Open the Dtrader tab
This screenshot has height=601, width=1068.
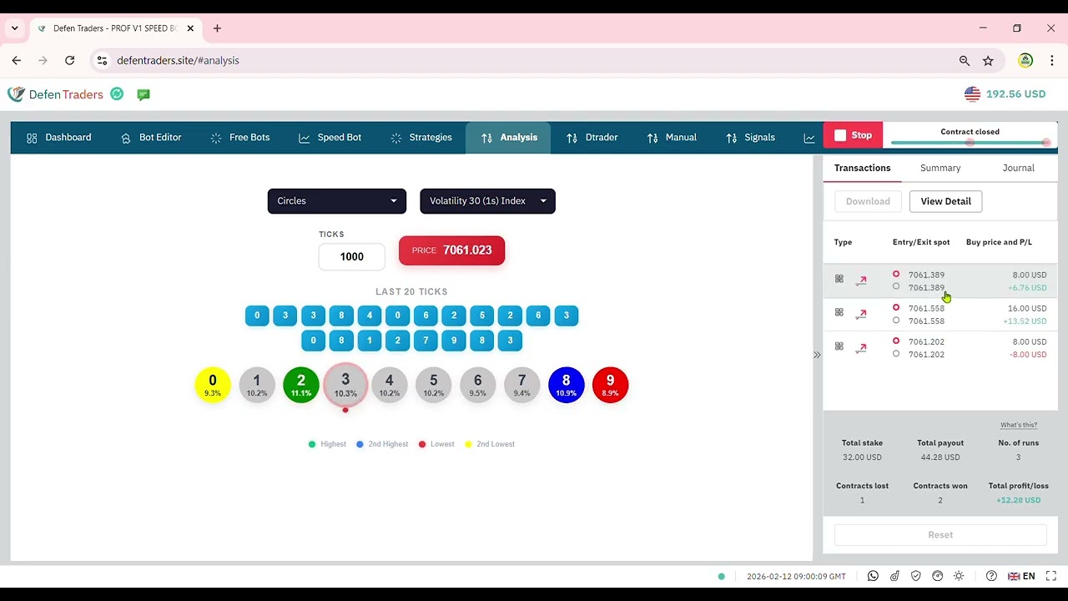[592, 138]
